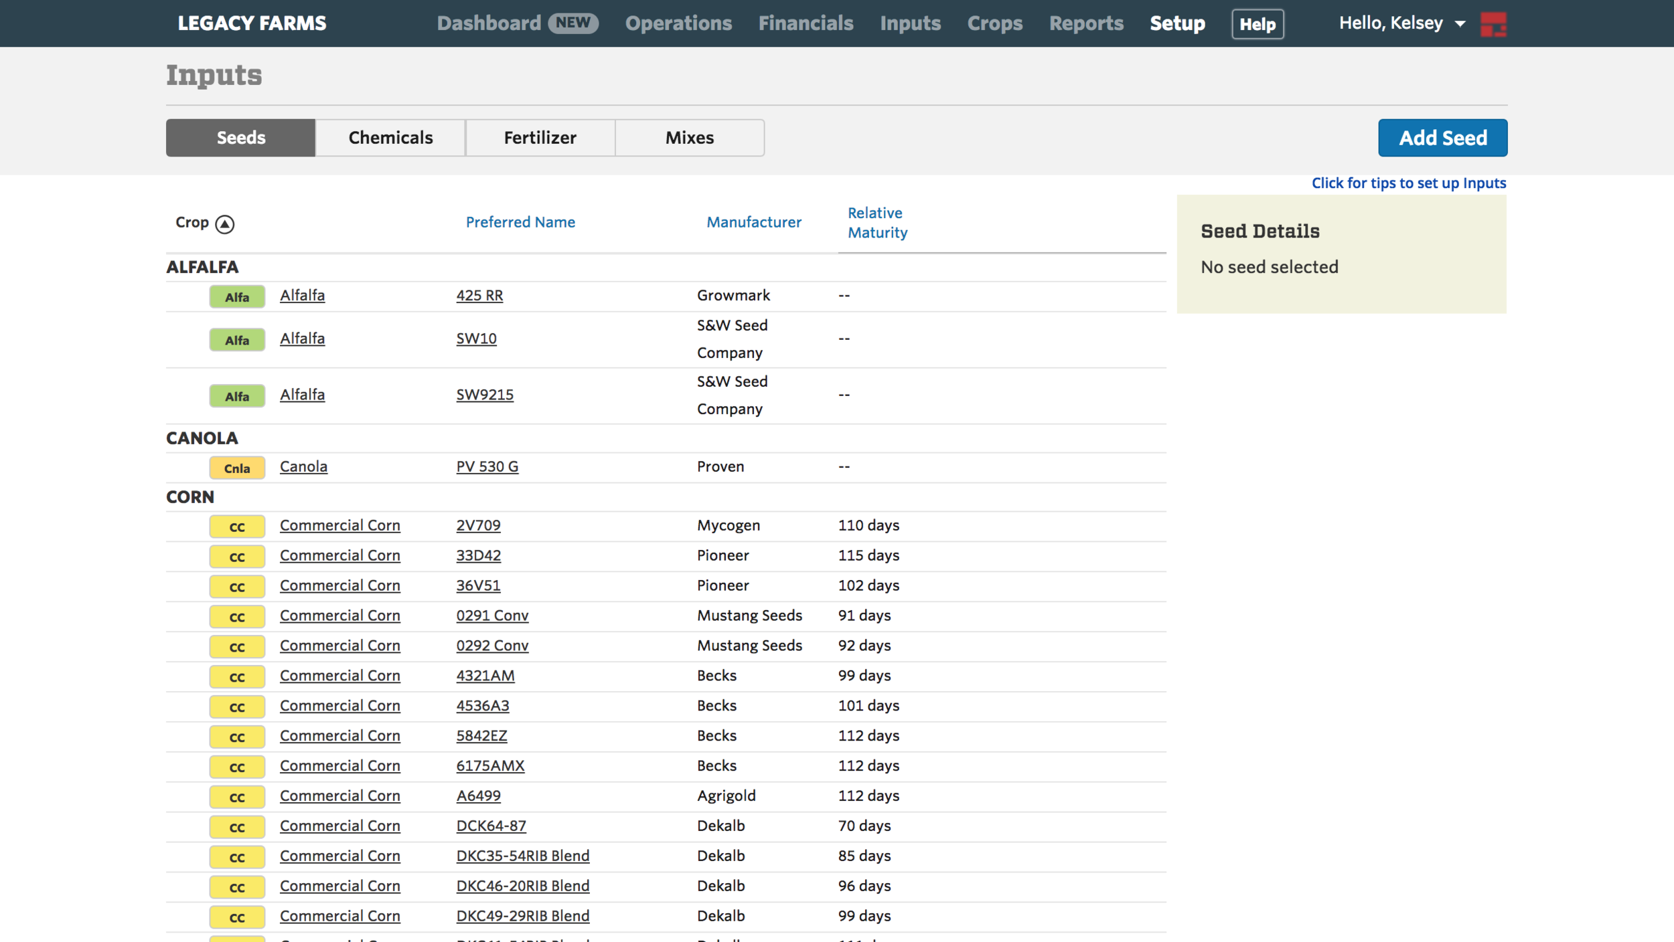Open the PV 530 G seed link
The height and width of the screenshot is (942, 1674).
click(x=487, y=467)
